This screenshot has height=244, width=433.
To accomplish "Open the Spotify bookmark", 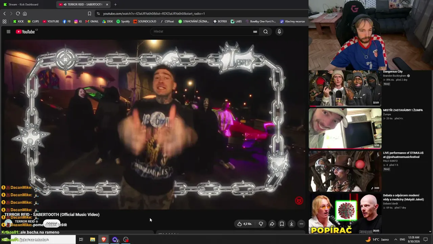I will pos(123,21).
